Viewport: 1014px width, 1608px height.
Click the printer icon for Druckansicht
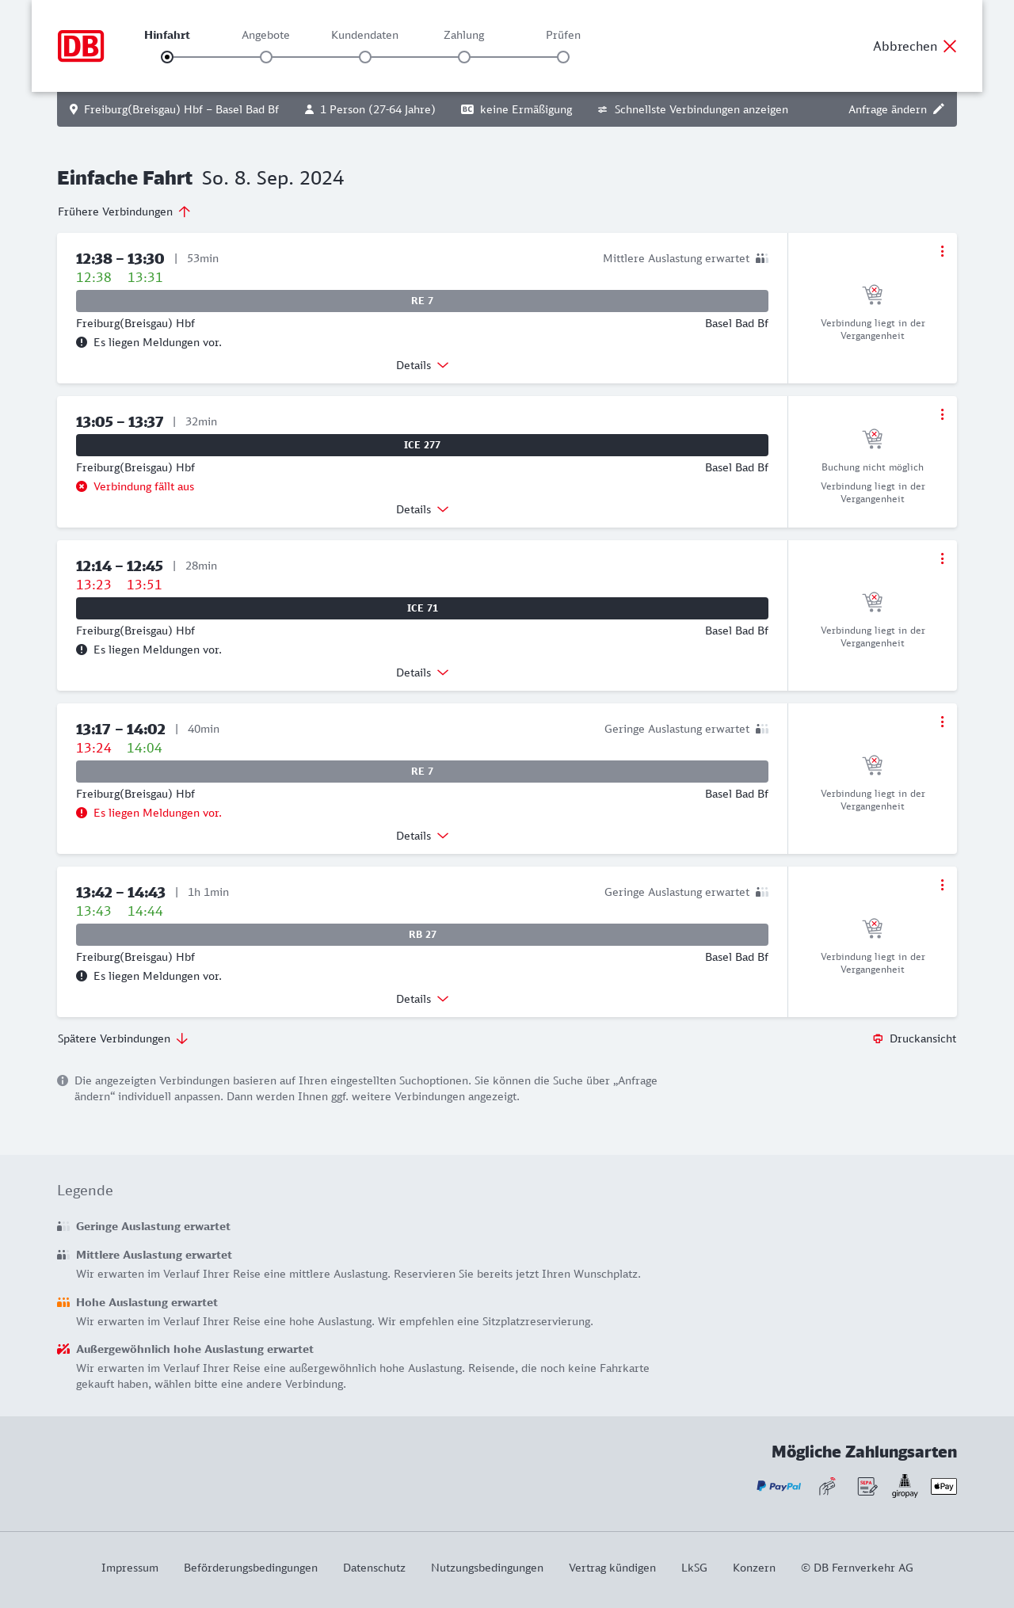(878, 1038)
